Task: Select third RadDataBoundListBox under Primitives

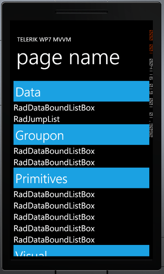Action: pyautogui.click(x=54, y=217)
